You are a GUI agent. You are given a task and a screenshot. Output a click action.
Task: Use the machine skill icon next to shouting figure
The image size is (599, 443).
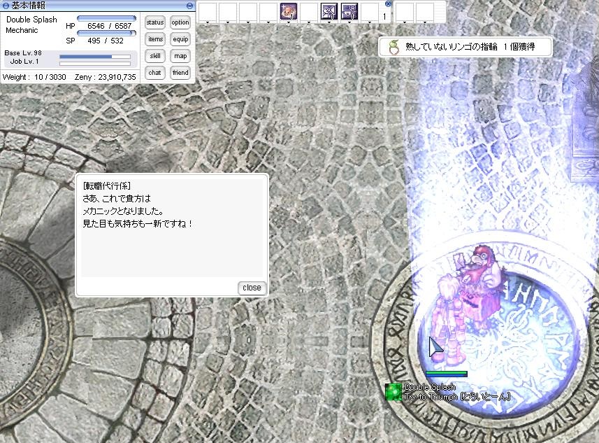pyautogui.click(x=349, y=11)
